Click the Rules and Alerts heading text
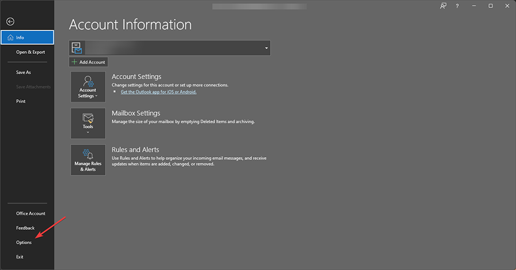 135,150
